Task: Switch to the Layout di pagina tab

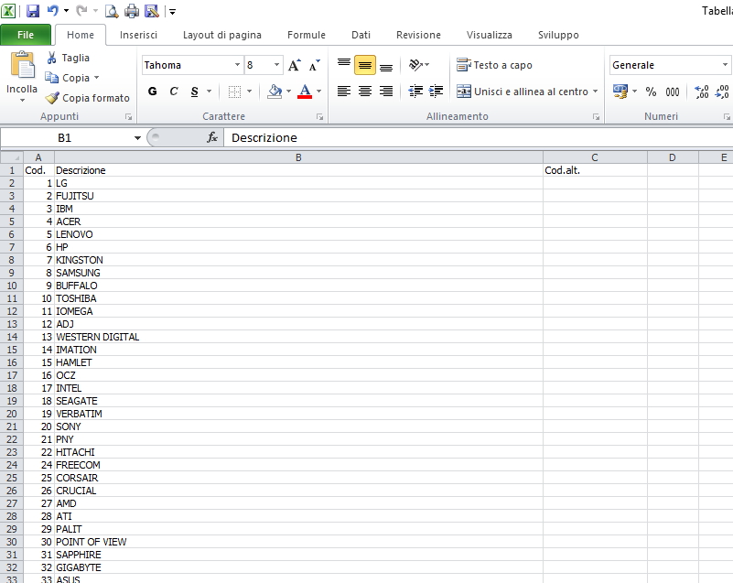Action: click(x=222, y=35)
